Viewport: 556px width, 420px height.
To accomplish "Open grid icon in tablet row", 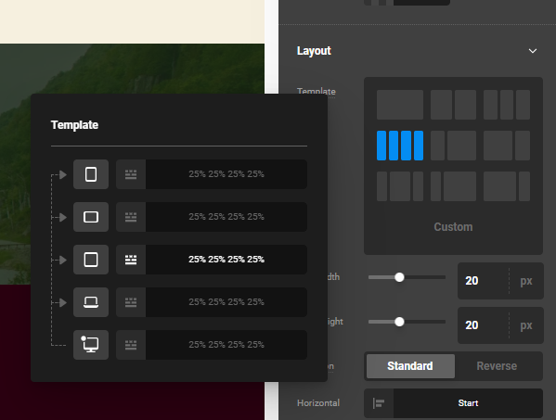I will pyautogui.click(x=131, y=260).
